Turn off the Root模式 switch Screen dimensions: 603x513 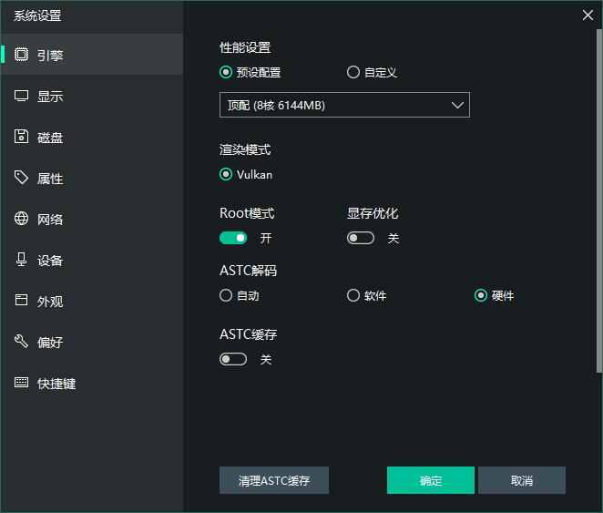pos(233,238)
